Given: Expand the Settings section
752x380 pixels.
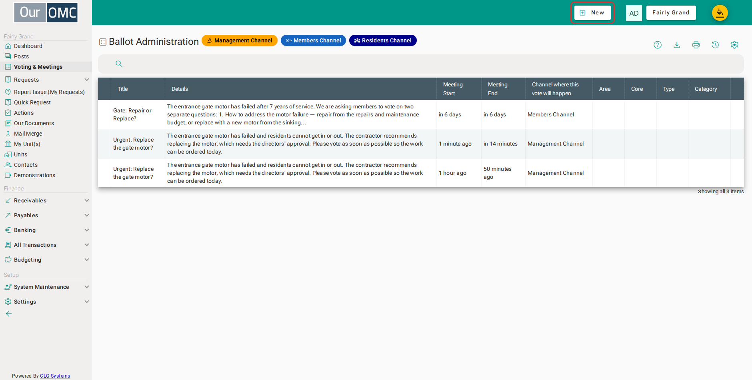Looking at the screenshot, I should [x=46, y=302].
